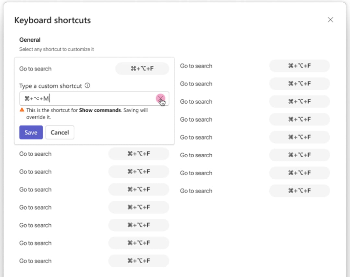
Task: Select the shortcut pill in the expanded Go to search card
Action: pyautogui.click(x=142, y=69)
